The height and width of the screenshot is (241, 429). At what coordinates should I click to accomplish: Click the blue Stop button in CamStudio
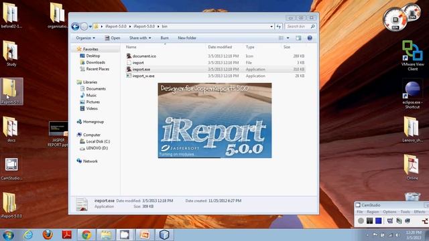click(378, 221)
